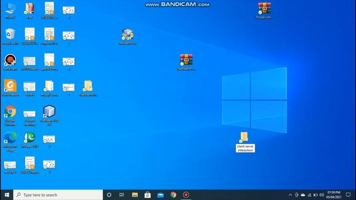
Task: Select the sparcv8 document icon
Action: (50, 62)
